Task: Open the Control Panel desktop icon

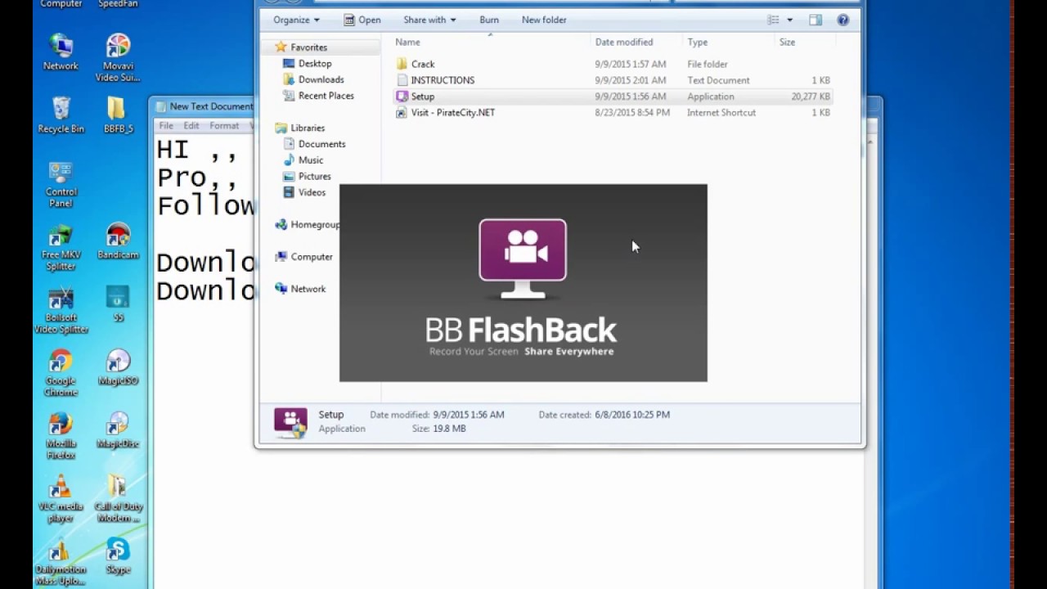Action: (61, 184)
